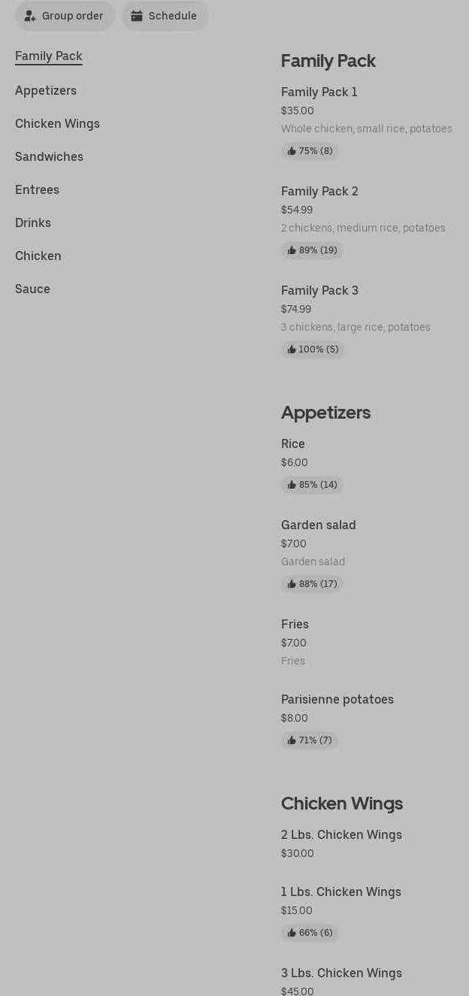The height and width of the screenshot is (996, 469).
Task: Click 100% thumbs-up badge on Family Pack 3
Action: (x=313, y=350)
